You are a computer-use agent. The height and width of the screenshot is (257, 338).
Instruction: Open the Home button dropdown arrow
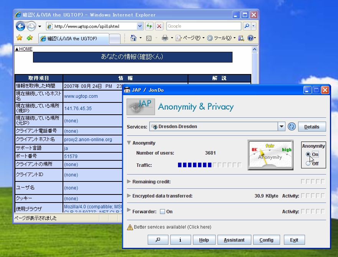click(140, 38)
